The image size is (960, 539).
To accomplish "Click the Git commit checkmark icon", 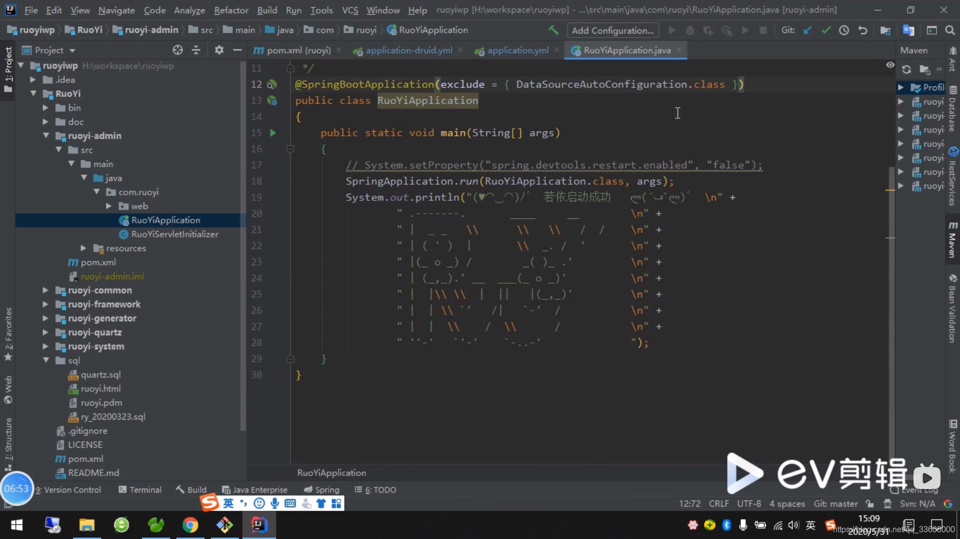I will [825, 30].
